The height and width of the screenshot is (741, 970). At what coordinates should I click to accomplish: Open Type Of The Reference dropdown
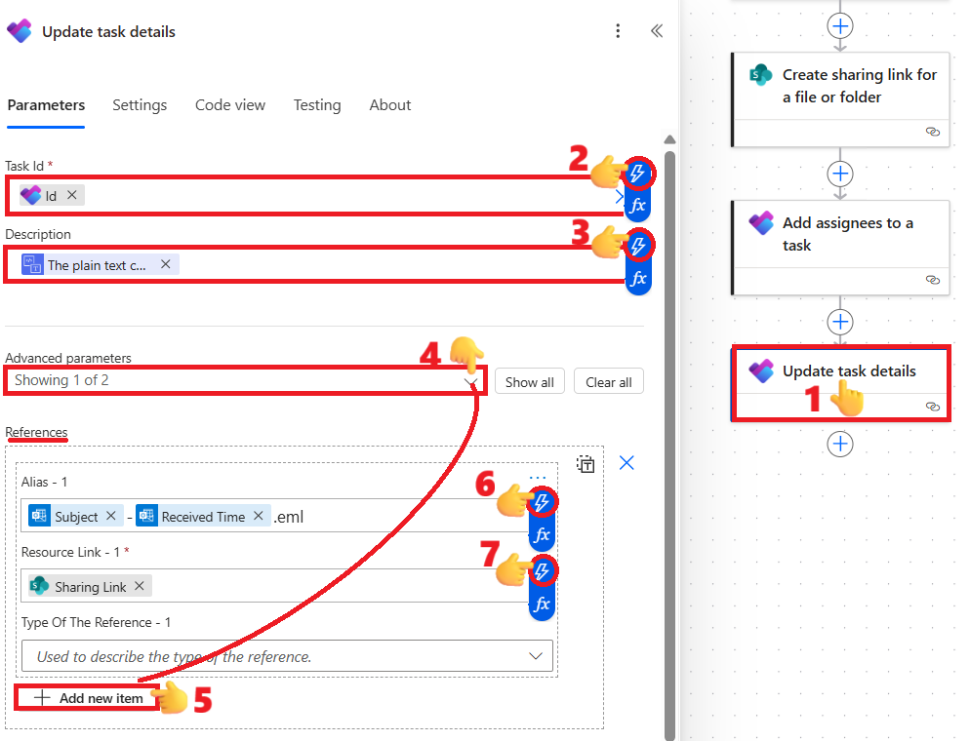(287, 656)
